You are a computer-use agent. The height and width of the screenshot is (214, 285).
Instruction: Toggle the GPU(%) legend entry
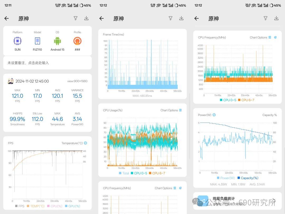click(x=73, y=206)
